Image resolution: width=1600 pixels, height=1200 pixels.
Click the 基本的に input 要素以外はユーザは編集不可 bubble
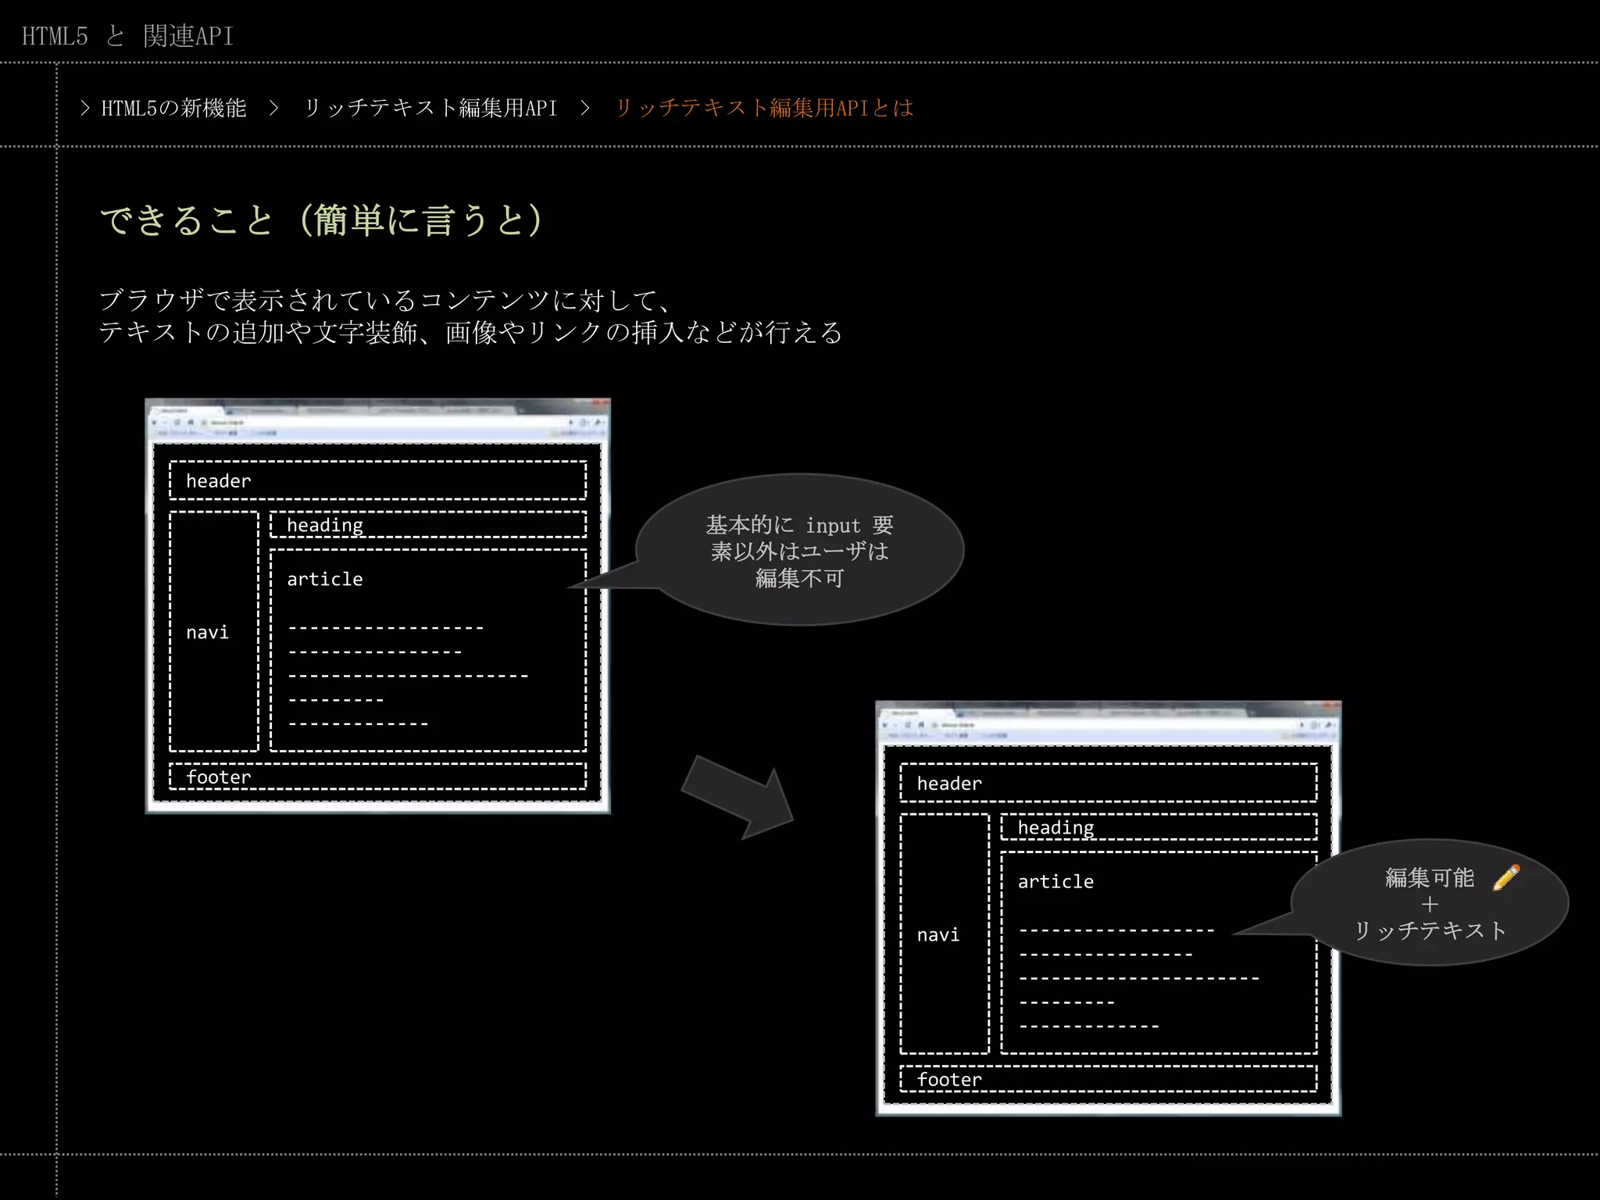pos(799,550)
